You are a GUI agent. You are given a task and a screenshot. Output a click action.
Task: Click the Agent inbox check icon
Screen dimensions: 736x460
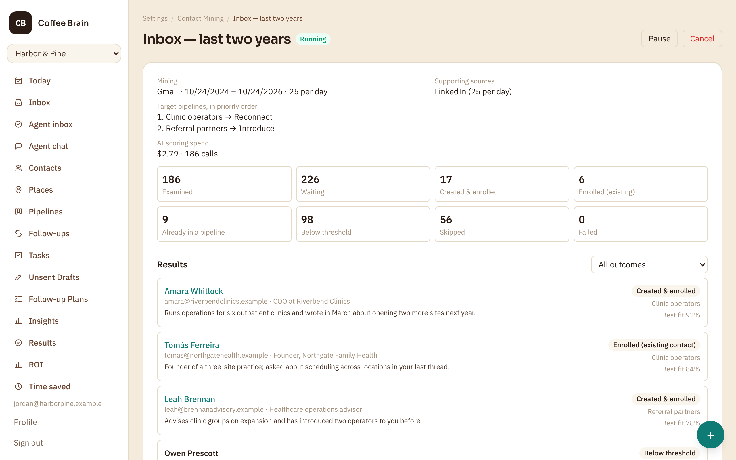(19, 124)
